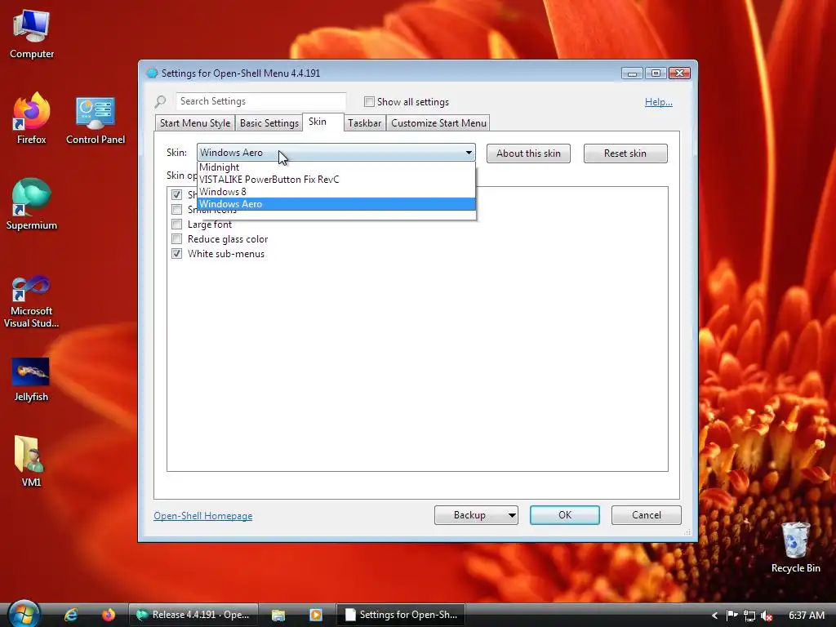
Task: Enable Small icons checkbox
Action: coord(176,210)
